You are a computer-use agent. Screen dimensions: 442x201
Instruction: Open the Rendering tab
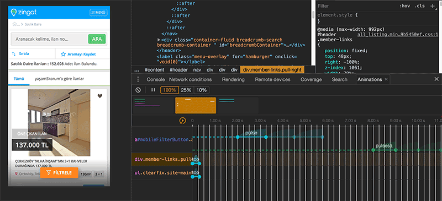tap(233, 79)
